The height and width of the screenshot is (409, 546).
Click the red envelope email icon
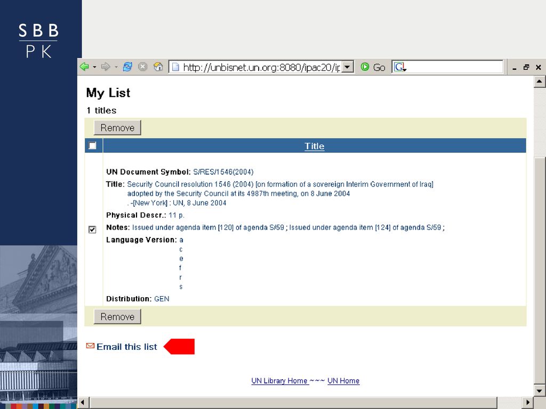[90, 346]
